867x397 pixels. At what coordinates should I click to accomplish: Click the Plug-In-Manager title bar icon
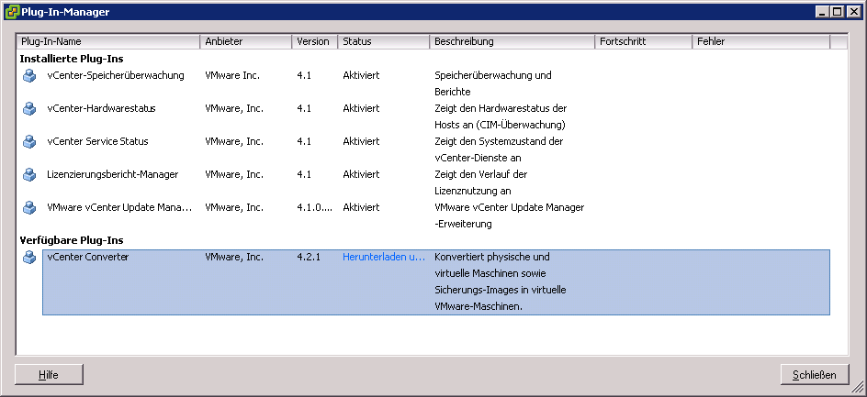[10, 11]
